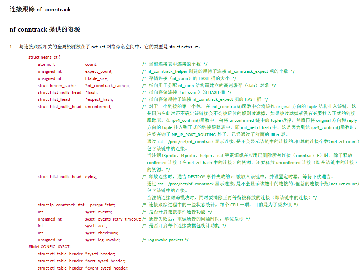Screen dimensions: 363x272
Task: Select the unconfirmed field name
Action: [98, 106]
